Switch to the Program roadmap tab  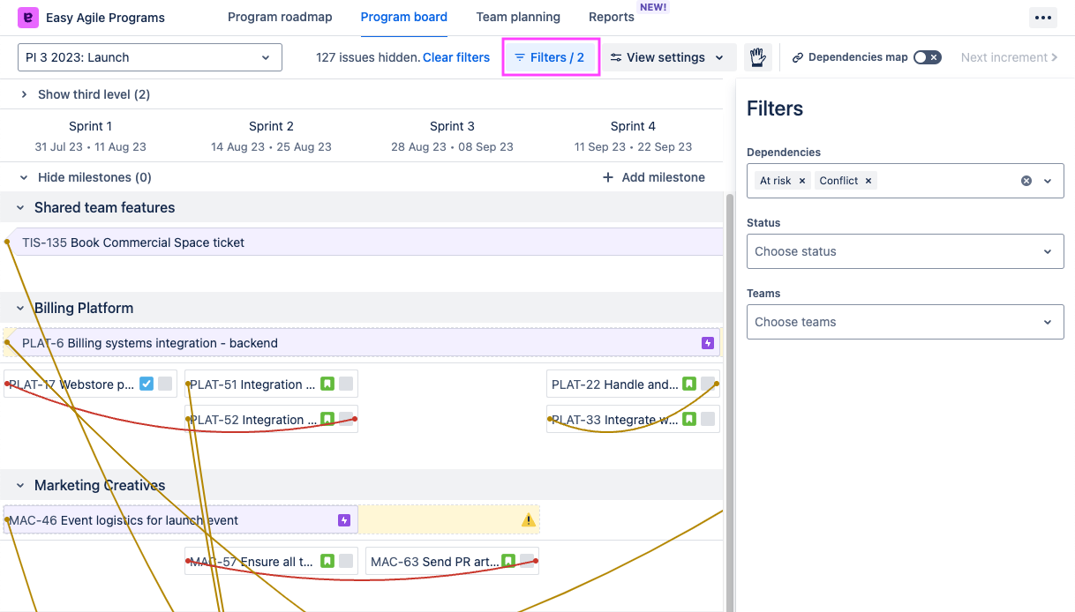280,17
